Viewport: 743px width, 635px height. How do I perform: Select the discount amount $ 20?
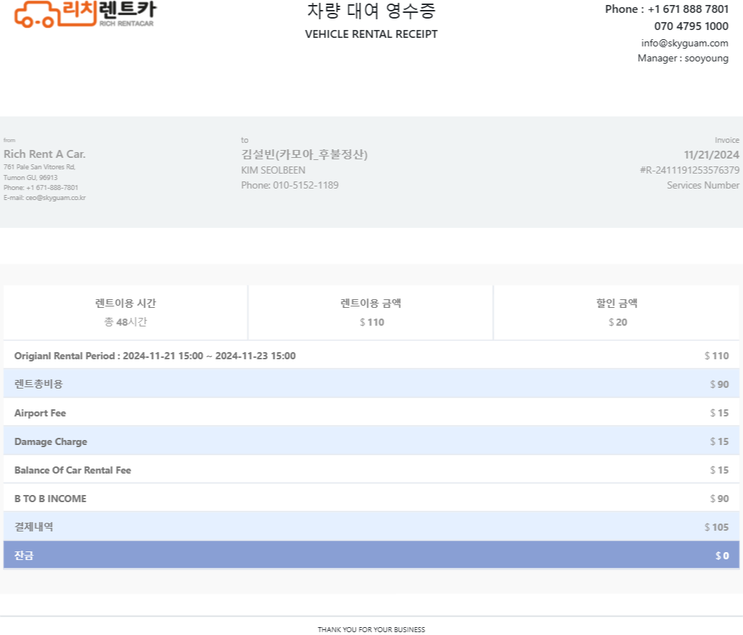pyautogui.click(x=617, y=322)
